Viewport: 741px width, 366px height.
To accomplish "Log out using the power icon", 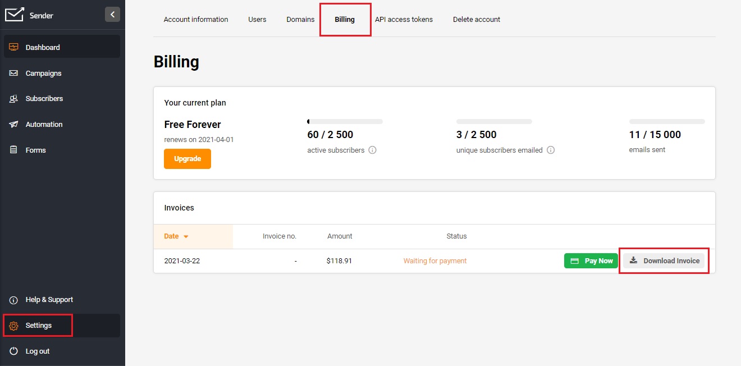I will [14, 351].
